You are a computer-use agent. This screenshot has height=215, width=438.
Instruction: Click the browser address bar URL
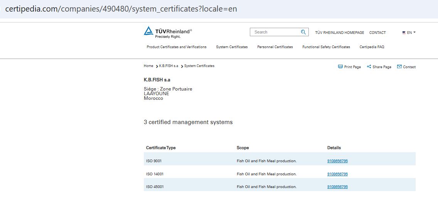click(x=121, y=9)
